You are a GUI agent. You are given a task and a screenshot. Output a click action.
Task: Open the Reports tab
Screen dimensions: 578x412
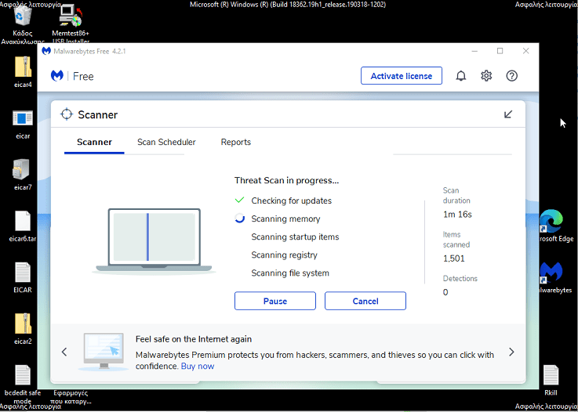(236, 142)
